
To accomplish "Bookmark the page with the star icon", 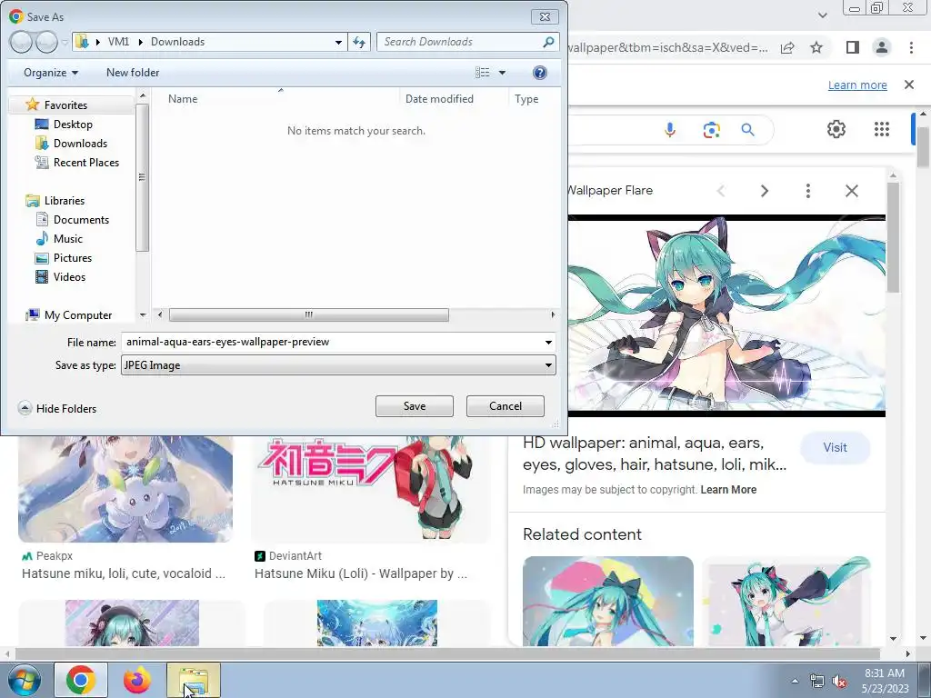I will coord(816,47).
